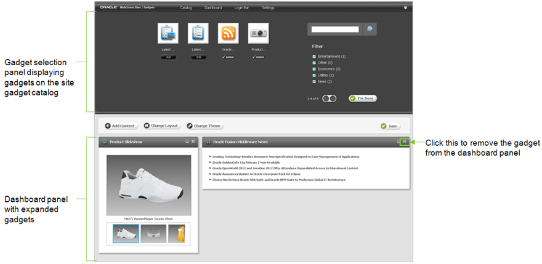Toggle the Entertainment (1) filter checkbox
The width and height of the screenshot is (542, 264).
pyautogui.click(x=314, y=57)
